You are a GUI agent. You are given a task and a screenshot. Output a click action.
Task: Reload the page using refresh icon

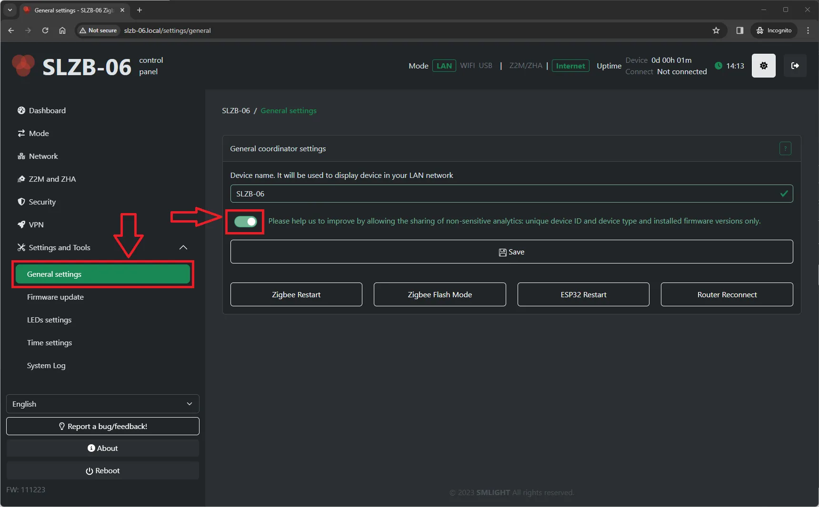click(45, 30)
